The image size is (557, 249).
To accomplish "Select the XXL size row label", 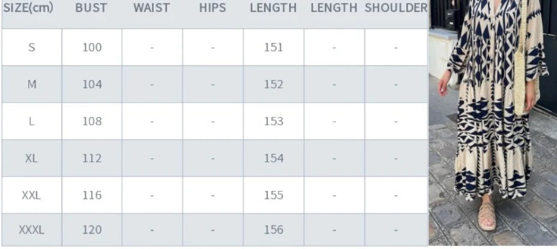I will point(31,195).
